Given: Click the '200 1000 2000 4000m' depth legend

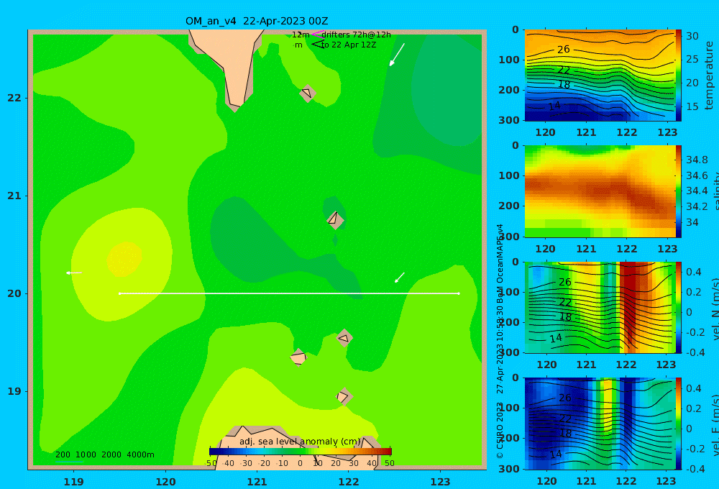Looking at the screenshot, I should click(104, 454).
